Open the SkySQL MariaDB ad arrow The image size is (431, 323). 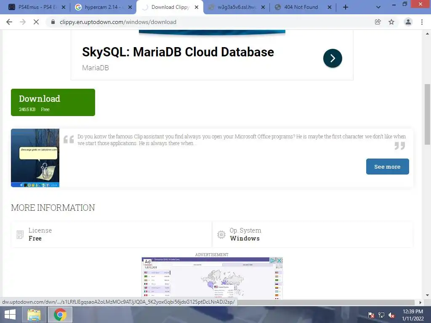click(333, 58)
